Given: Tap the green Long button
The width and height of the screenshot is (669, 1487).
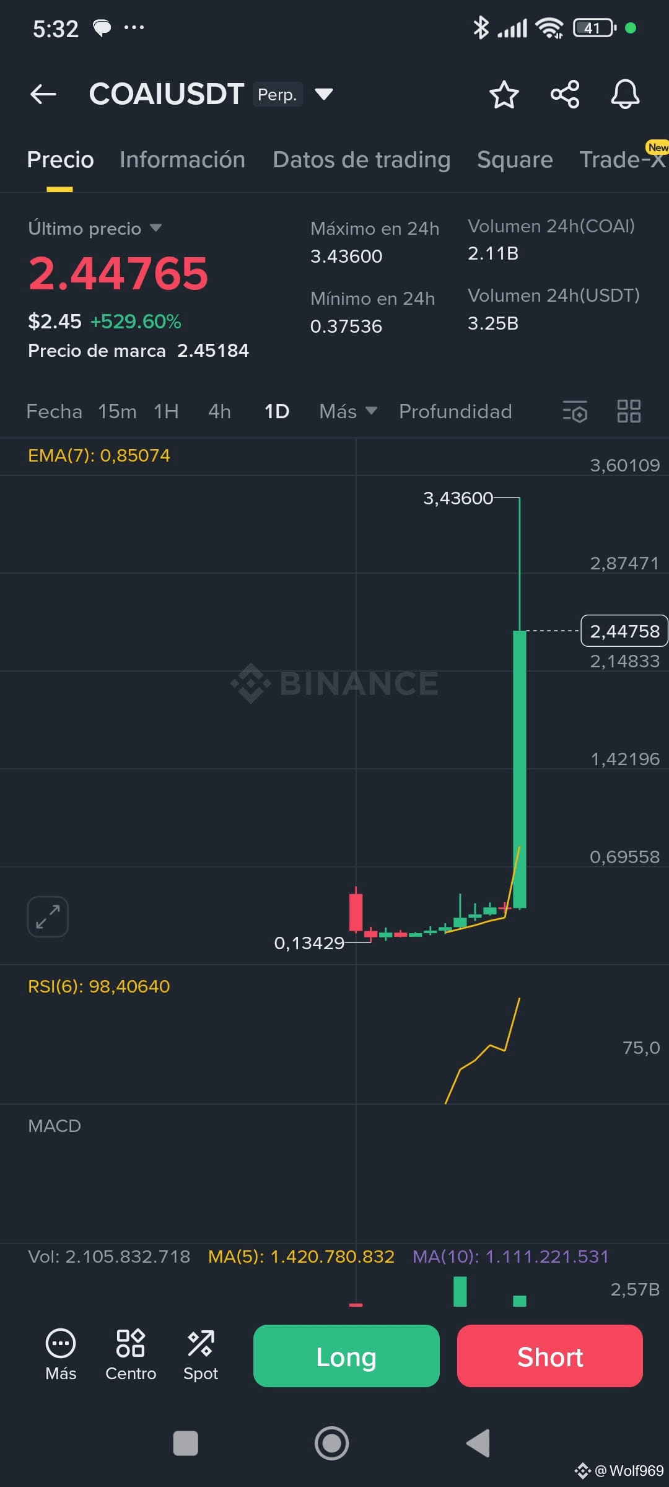Looking at the screenshot, I should [346, 1356].
